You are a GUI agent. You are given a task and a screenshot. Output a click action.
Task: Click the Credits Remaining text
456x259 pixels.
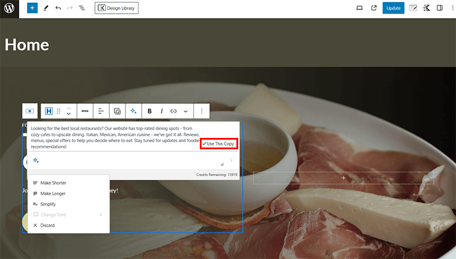pos(217,174)
